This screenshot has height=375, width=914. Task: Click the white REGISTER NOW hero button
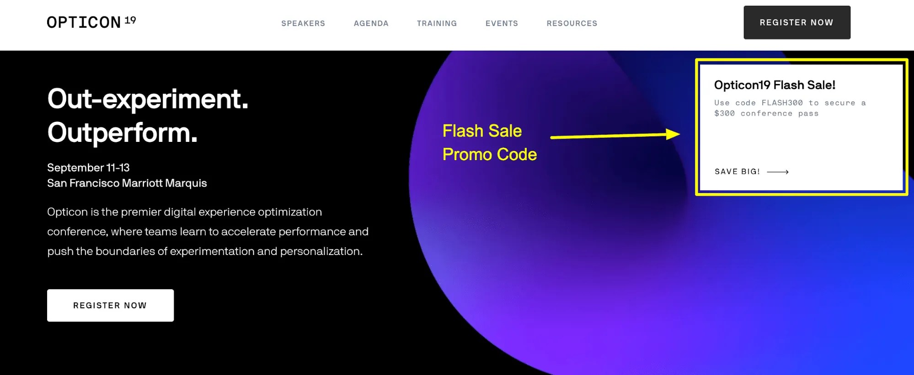(110, 305)
